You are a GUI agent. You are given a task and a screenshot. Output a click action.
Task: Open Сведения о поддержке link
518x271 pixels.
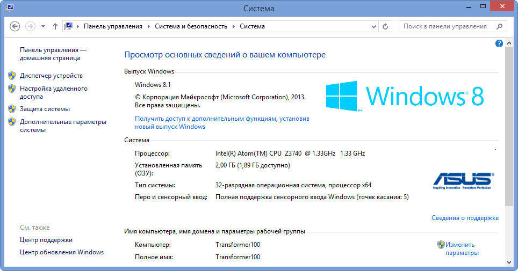[x=465, y=218]
